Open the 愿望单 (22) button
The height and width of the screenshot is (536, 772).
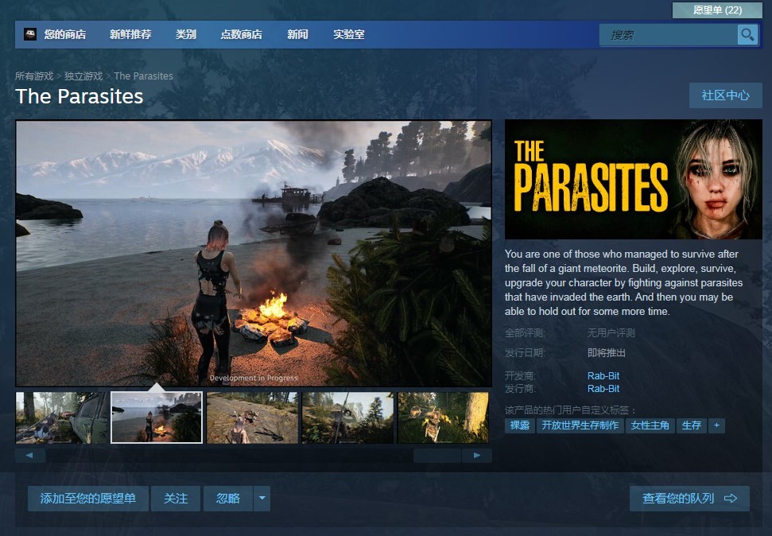[x=717, y=10]
